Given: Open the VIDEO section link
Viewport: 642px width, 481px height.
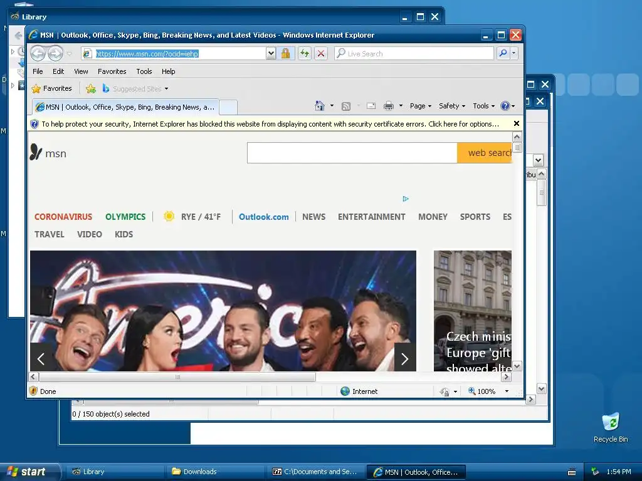Looking at the screenshot, I should coord(89,234).
